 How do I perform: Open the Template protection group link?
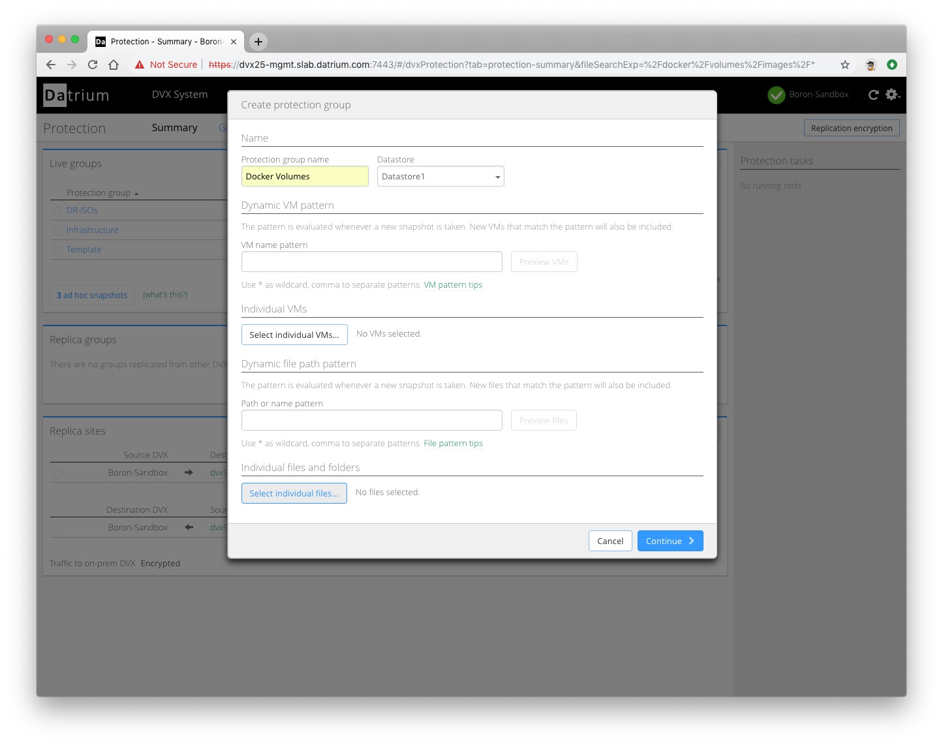[x=84, y=250]
